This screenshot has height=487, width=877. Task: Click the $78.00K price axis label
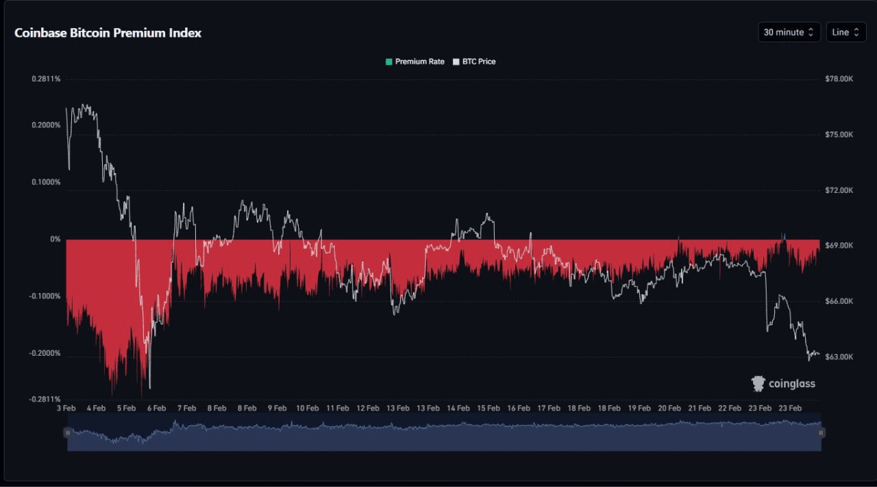pos(839,79)
